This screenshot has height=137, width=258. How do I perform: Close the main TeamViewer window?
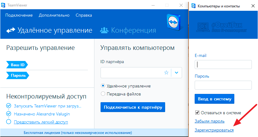pos(181,5)
